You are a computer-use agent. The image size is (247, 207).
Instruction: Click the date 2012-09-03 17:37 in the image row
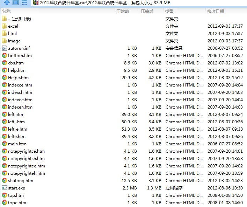point(225,41)
